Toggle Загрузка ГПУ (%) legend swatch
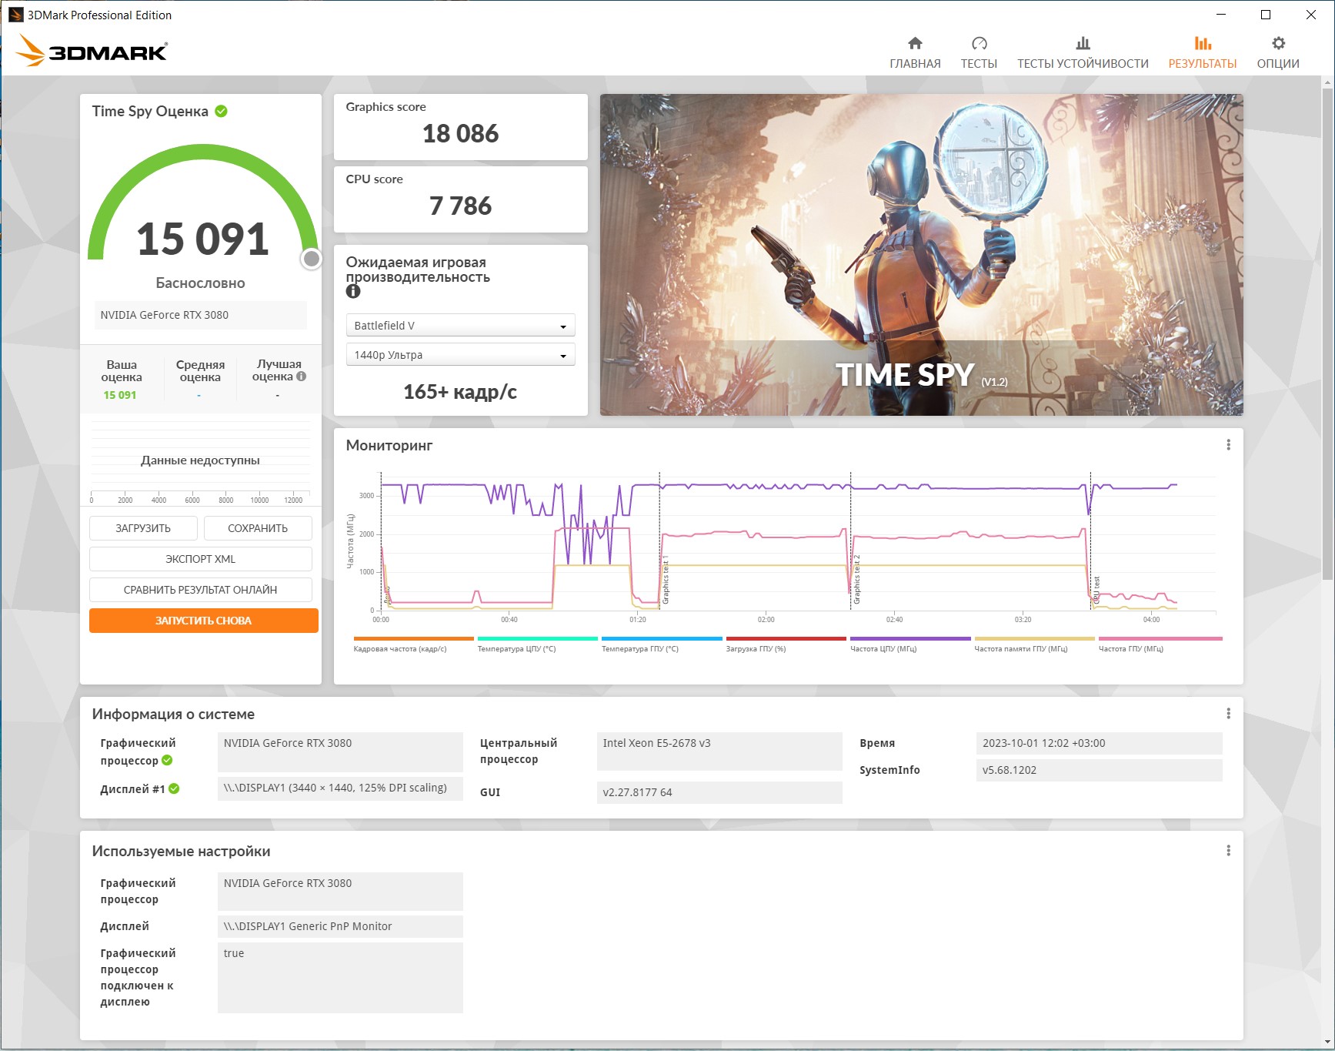Viewport: 1335px width, 1051px height. point(786,638)
